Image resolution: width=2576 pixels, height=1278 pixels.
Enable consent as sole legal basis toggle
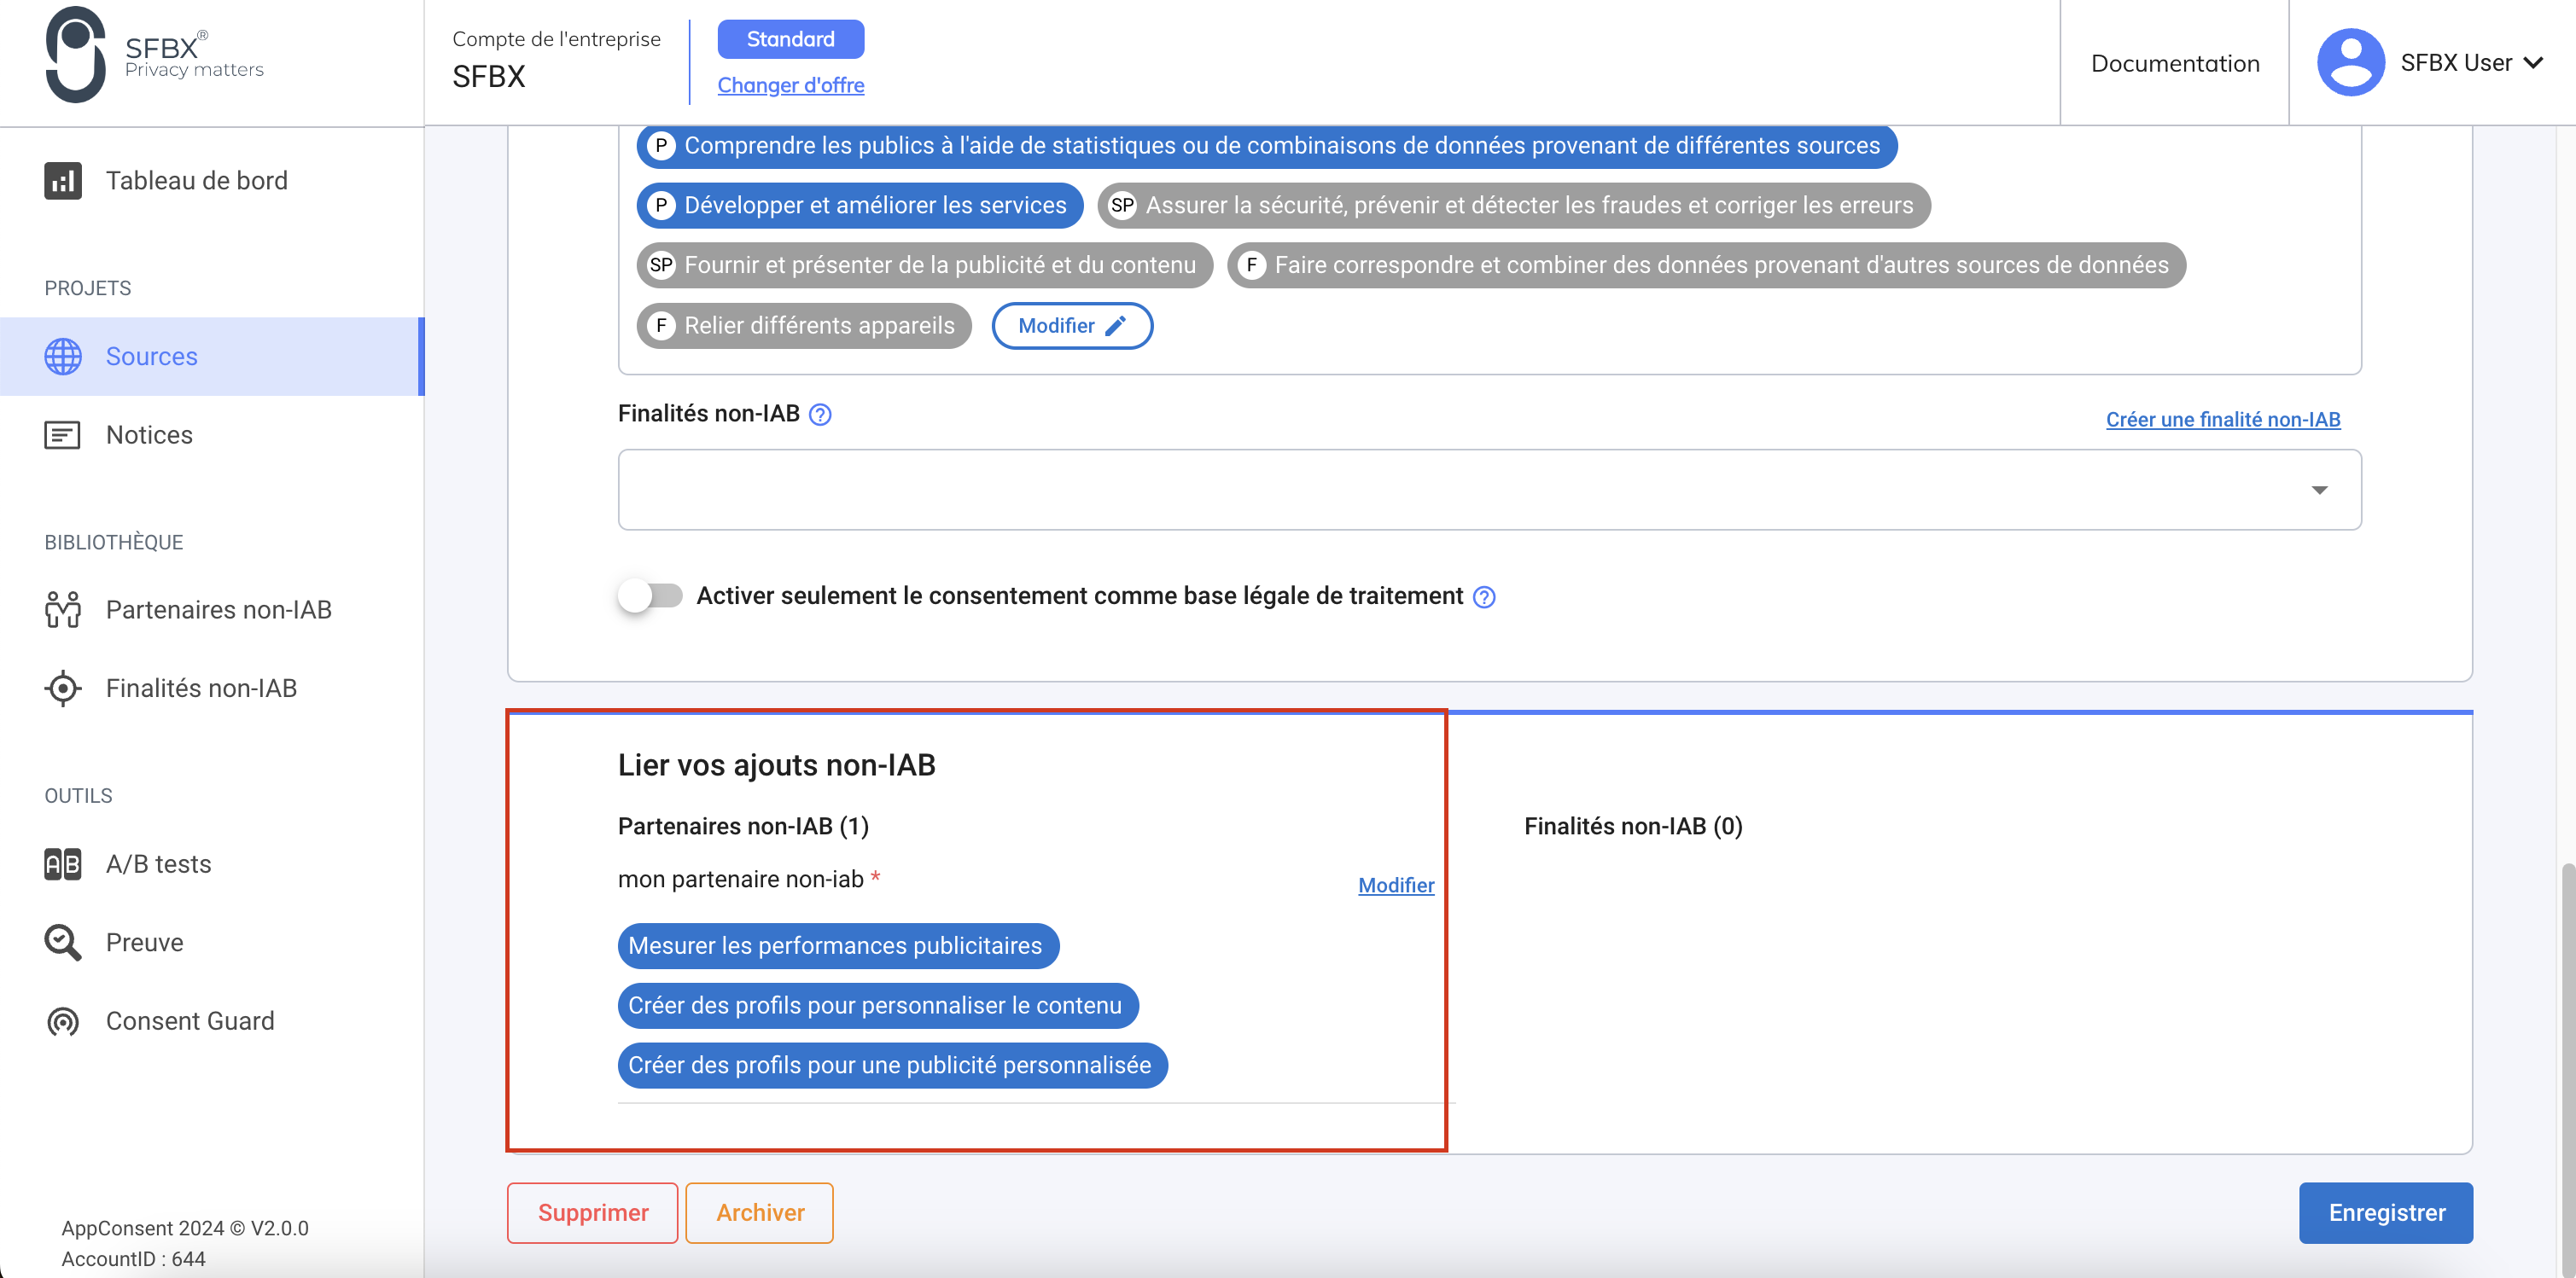pos(649,595)
